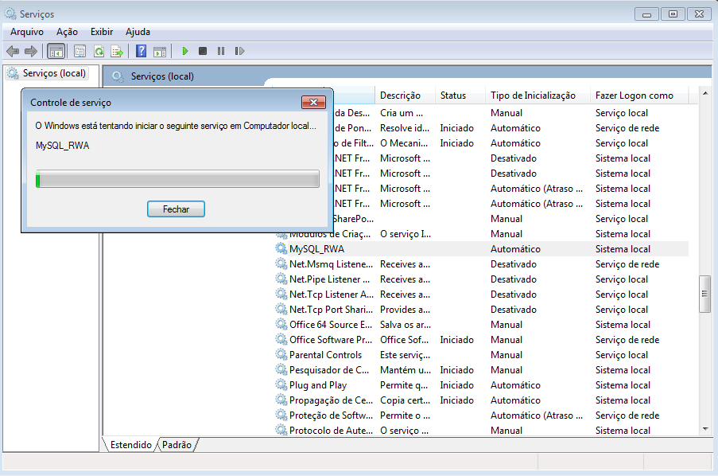
Task: Close the Controle de serviço dialog
Action: [313, 102]
